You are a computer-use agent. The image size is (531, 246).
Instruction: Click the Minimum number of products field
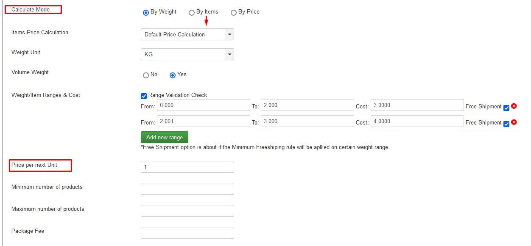point(187,189)
